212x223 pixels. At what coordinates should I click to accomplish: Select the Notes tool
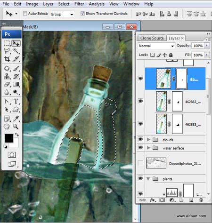(7, 119)
